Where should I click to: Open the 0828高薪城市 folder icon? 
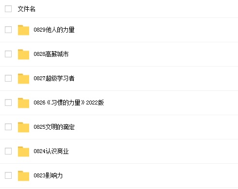tap(23, 54)
